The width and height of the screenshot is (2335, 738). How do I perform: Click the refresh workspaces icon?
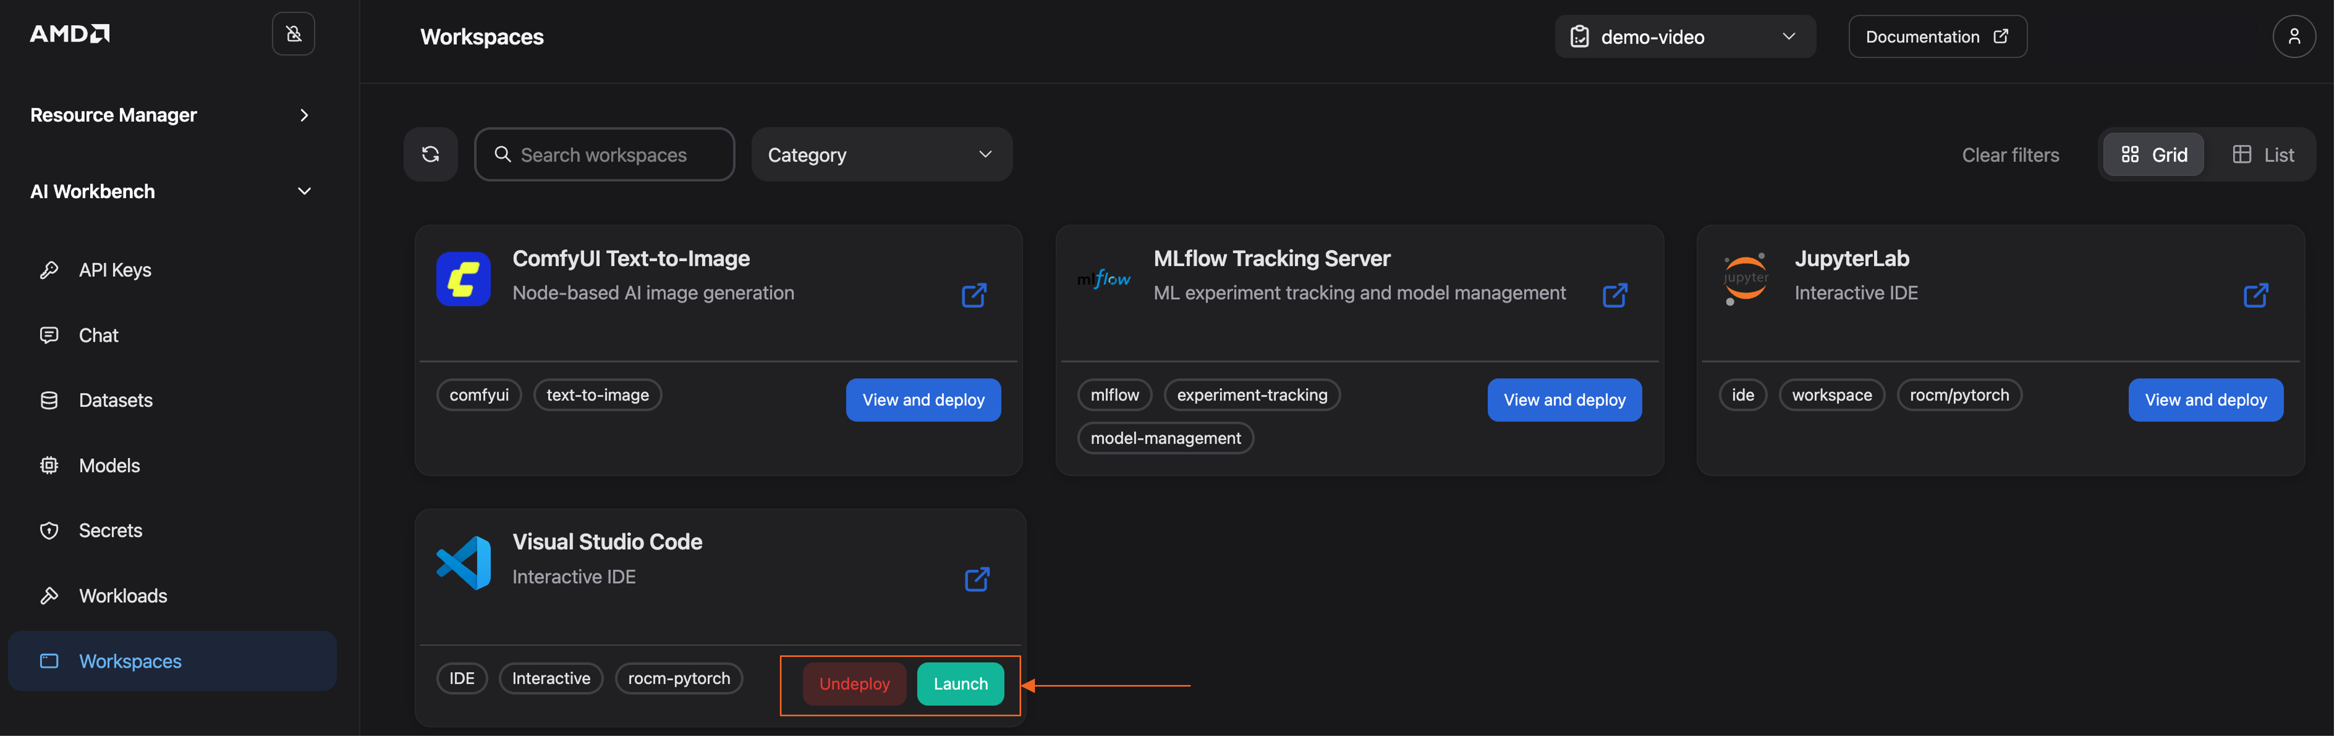tap(431, 155)
